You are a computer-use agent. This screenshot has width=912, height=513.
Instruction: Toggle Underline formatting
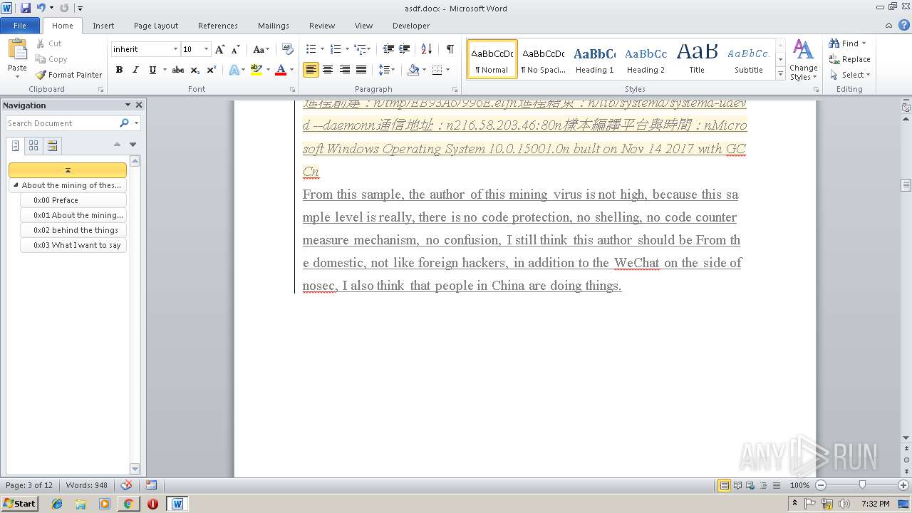click(152, 70)
